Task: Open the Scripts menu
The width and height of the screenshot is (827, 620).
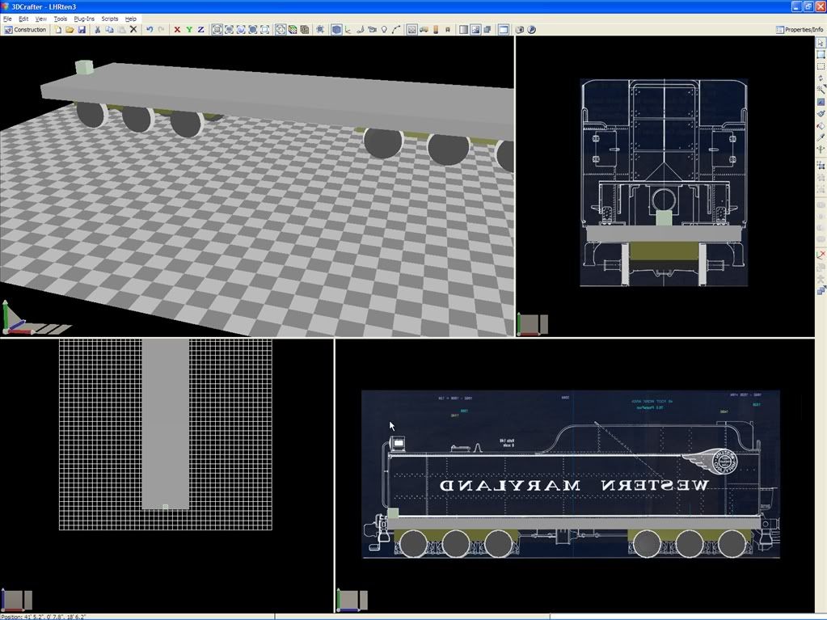Action: [x=110, y=19]
